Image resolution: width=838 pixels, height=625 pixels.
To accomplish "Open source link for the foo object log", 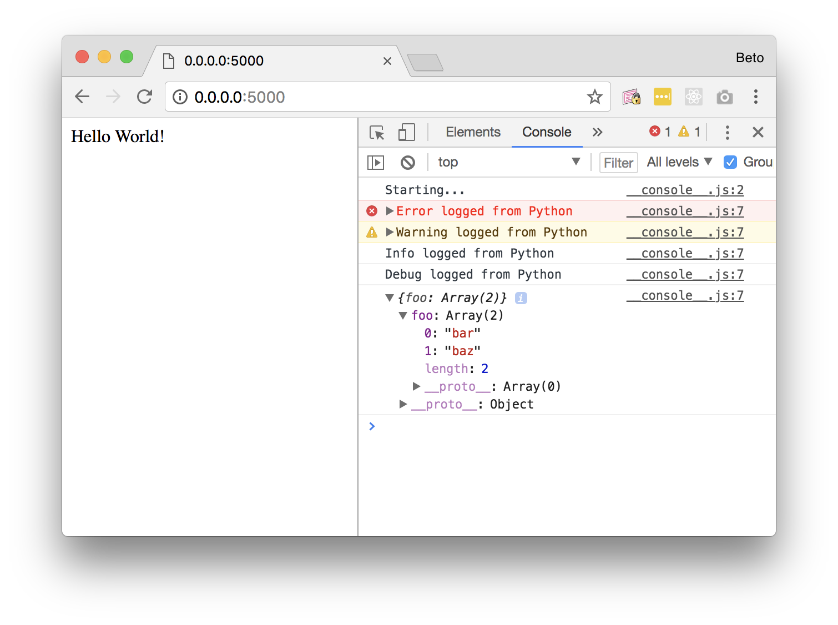I will (685, 295).
